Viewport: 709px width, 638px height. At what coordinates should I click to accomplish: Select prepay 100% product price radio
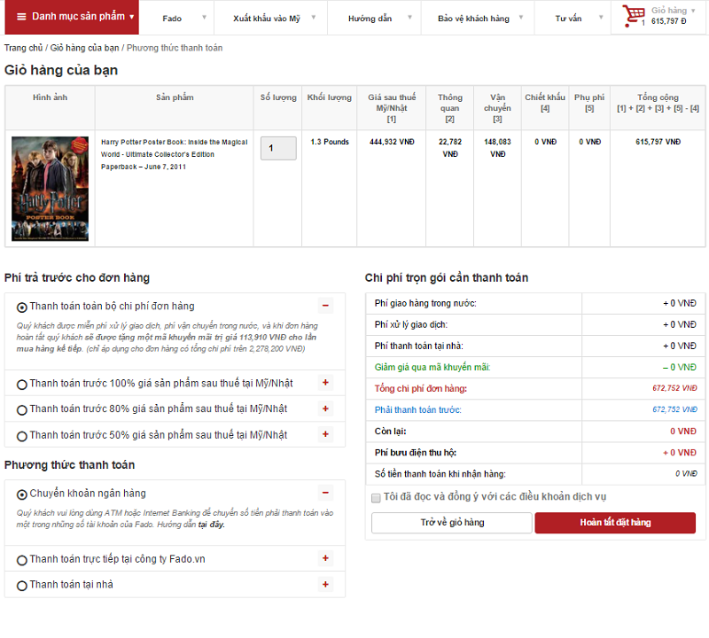tap(21, 385)
